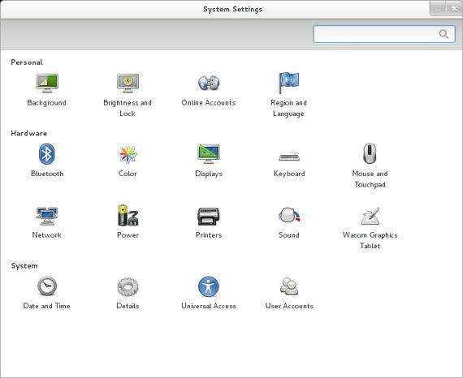463x378 pixels.
Task: Open Mouse and Touchpad icon
Action: [370, 153]
